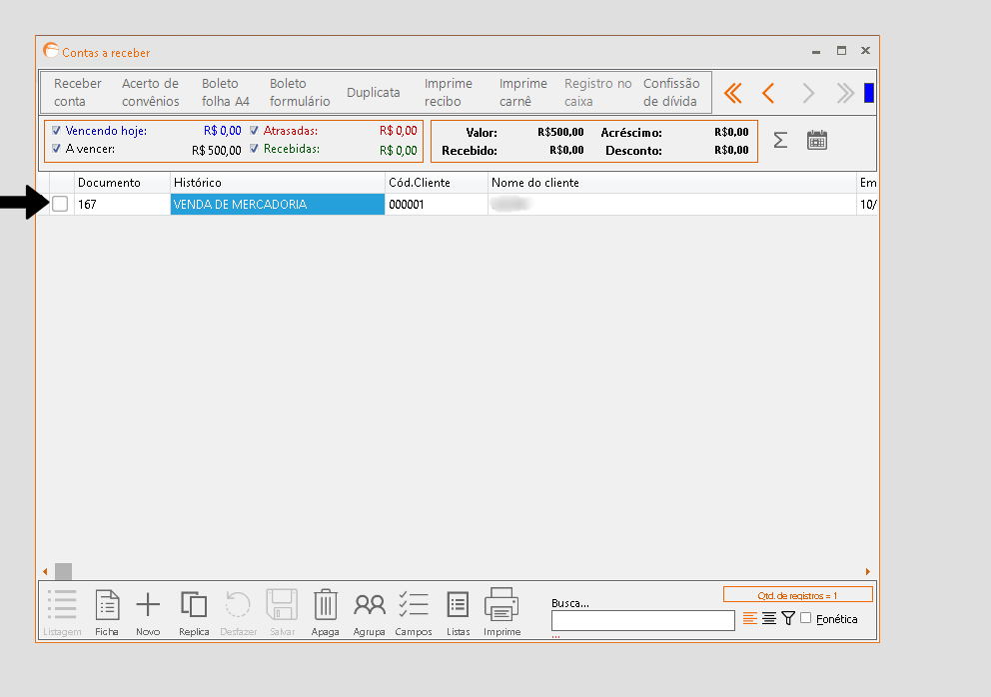This screenshot has height=697, width=991.
Task: Minimize the Contas a receber window
Action: 816,51
